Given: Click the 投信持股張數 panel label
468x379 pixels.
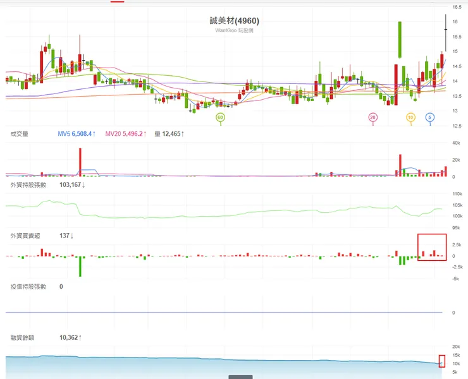Looking at the screenshot, I should [28, 287].
